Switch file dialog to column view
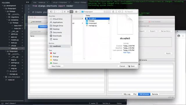The image size is (186, 105). click(x=71, y=12)
